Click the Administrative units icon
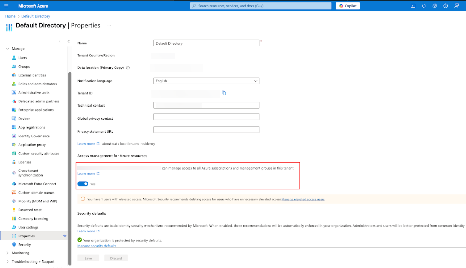This screenshot has width=466, height=268. coord(14,92)
